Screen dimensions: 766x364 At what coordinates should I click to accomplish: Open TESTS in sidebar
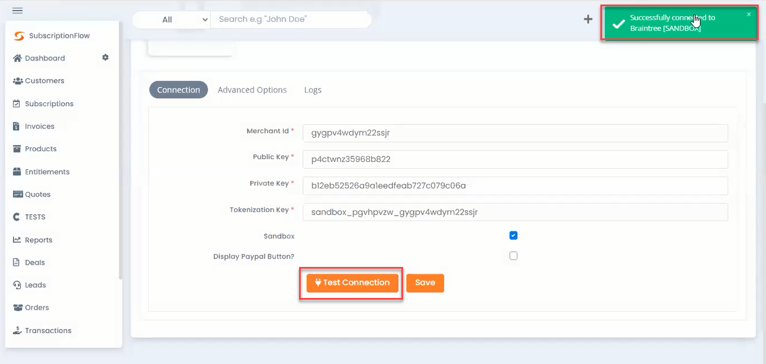(x=34, y=217)
